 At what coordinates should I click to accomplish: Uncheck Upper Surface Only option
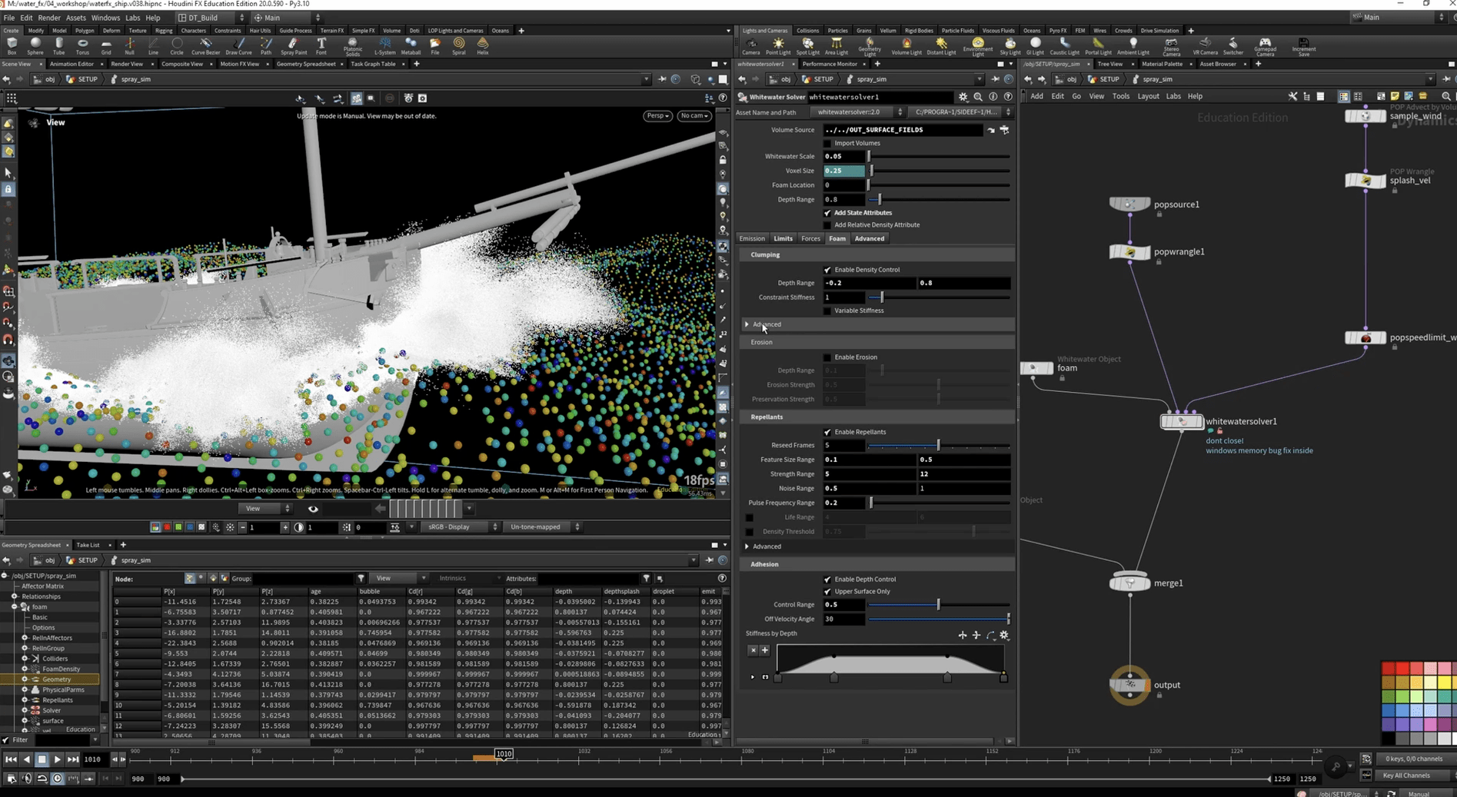click(x=827, y=592)
